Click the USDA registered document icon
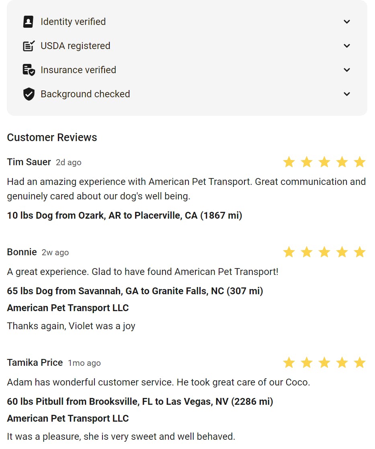 click(29, 46)
